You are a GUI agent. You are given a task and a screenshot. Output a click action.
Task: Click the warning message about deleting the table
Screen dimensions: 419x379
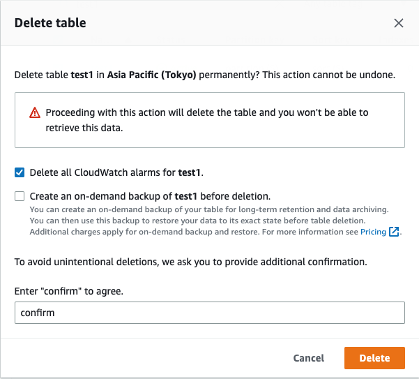(207, 120)
